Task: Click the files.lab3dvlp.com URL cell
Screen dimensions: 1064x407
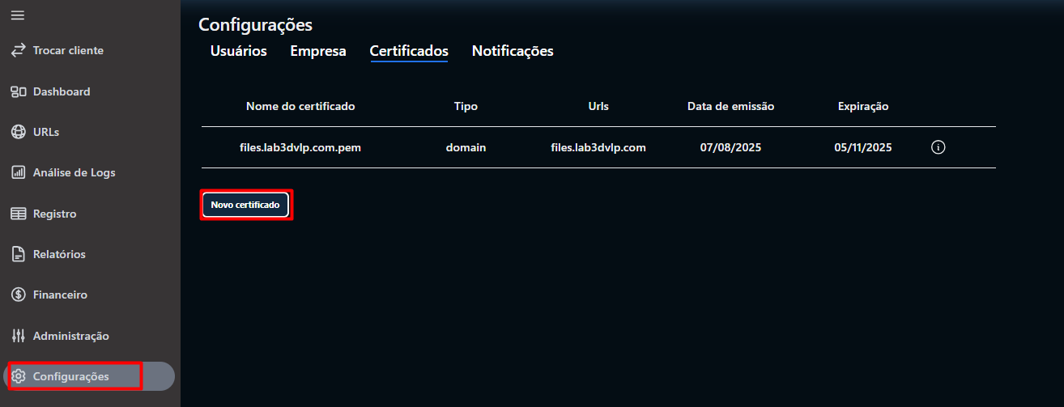Action: point(598,147)
